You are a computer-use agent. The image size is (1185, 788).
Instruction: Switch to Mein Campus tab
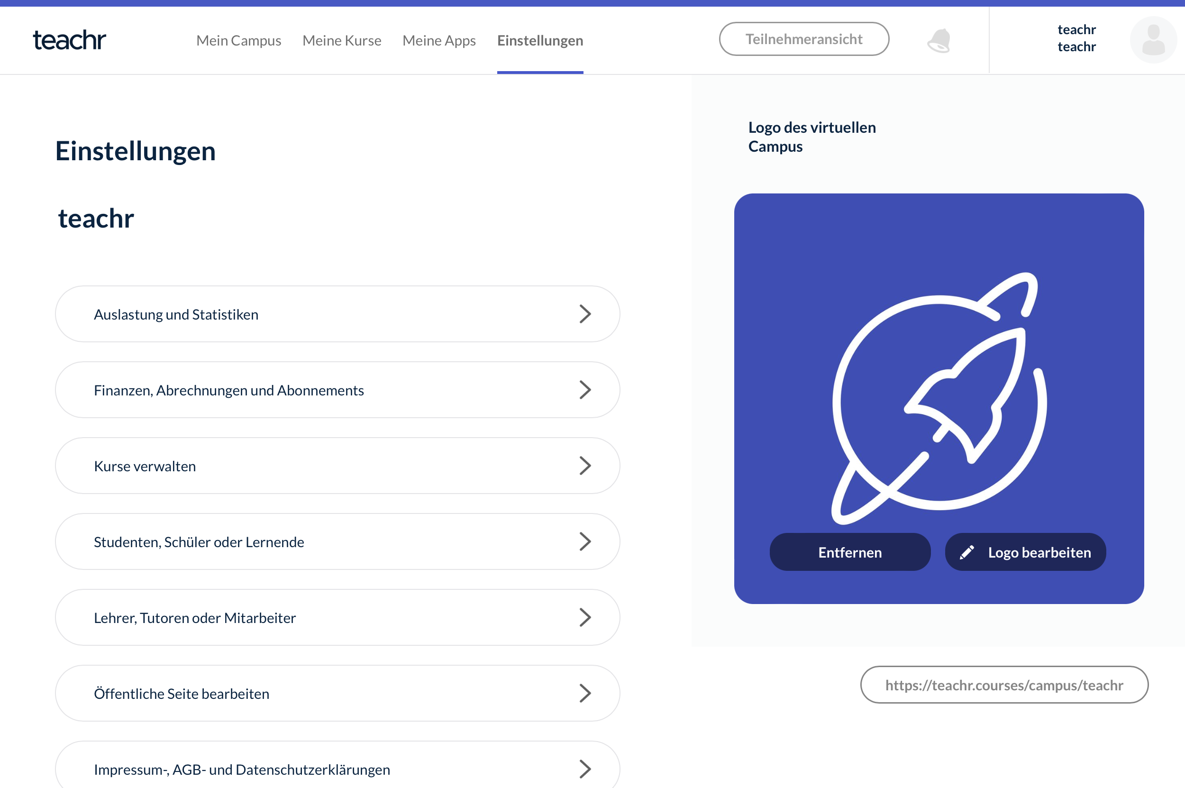(x=238, y=40)
